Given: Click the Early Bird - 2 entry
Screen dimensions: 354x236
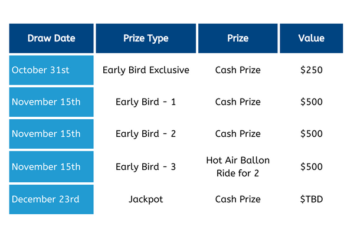Looking at the screenshot, I should point(146,134).
